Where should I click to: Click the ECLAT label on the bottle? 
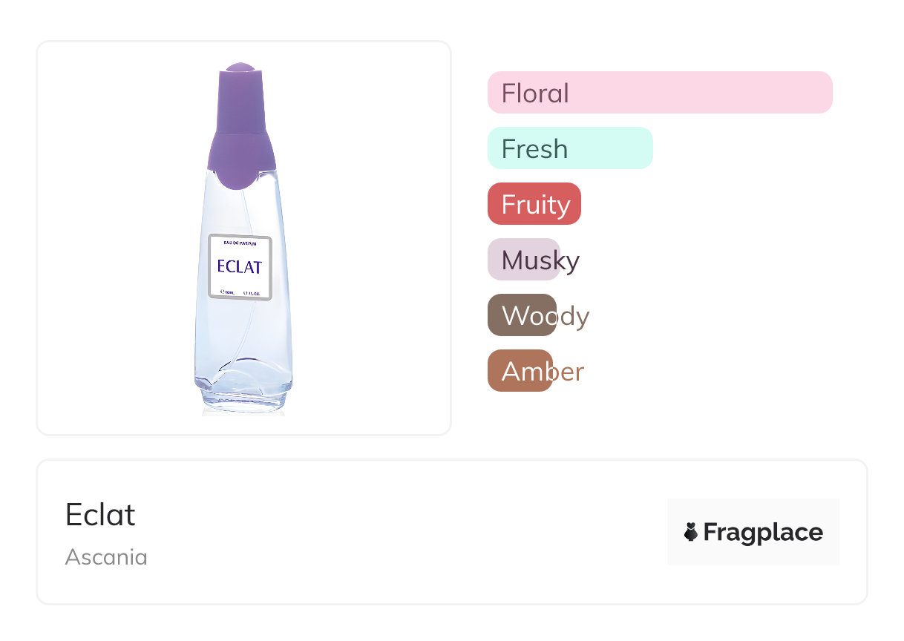click(x=240, y=267)
